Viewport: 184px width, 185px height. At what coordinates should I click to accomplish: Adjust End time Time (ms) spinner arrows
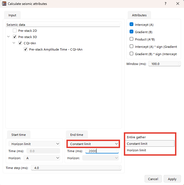point(117,151)
